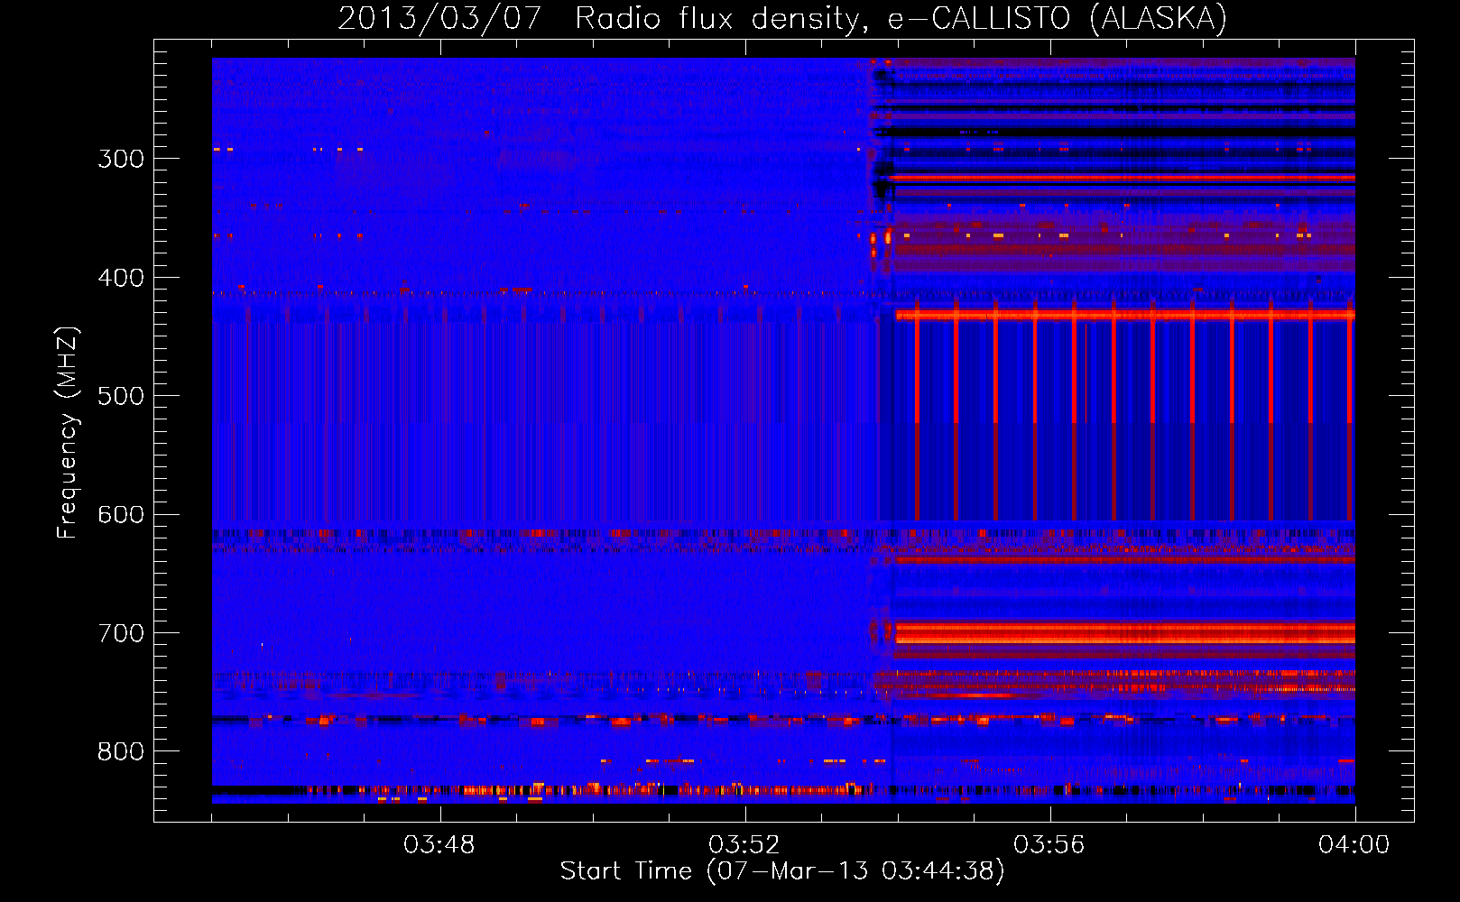Click the 800 frequency tick label
Image resolution: width=1460 pixels, height=902 pixels.
121,751
